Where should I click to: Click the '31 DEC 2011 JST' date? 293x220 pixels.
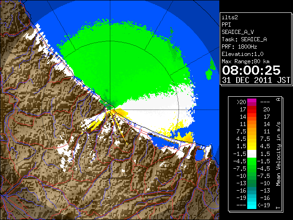click(x=256, y=80)
